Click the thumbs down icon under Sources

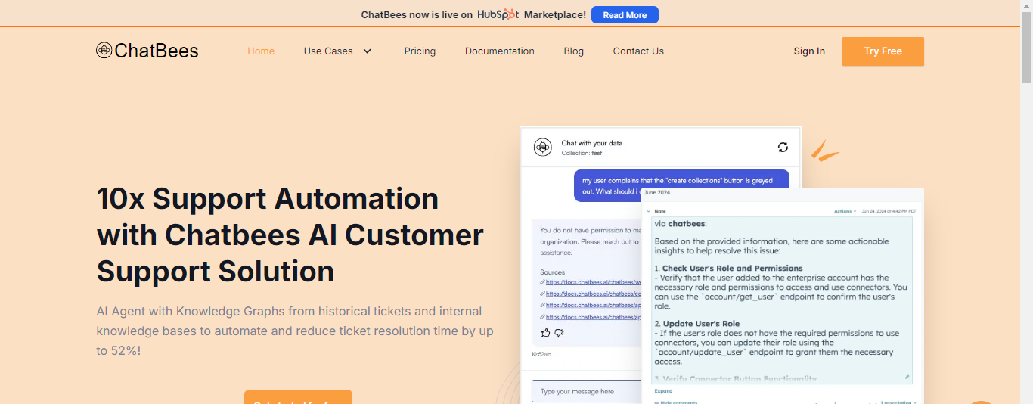click(560, 333)
